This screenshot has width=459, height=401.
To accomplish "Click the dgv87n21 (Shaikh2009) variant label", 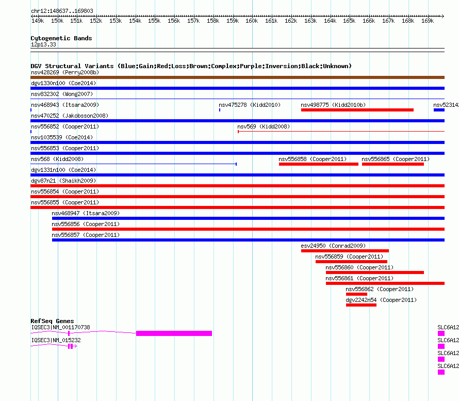I will point(63,181).
